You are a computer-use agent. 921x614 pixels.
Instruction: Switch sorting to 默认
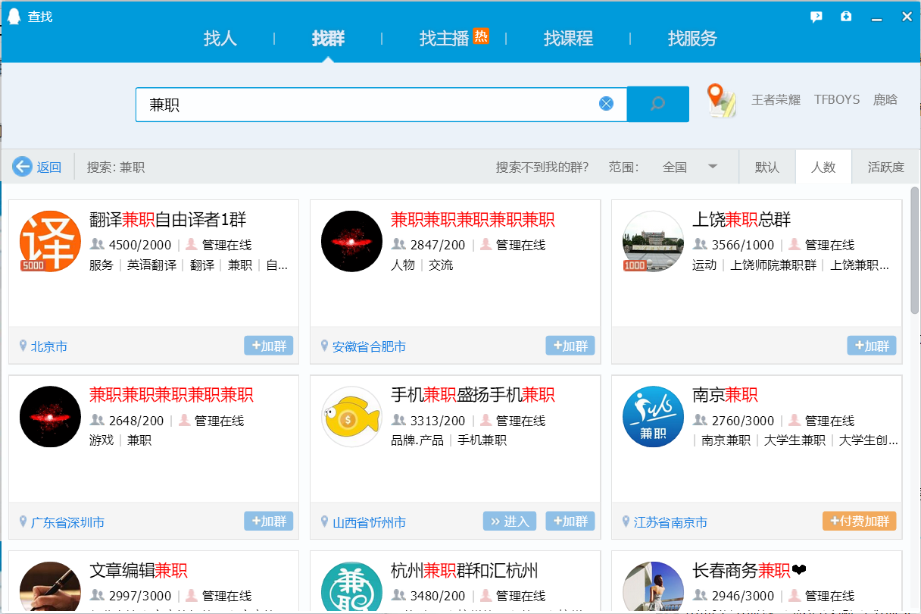[x=766, y=167]
